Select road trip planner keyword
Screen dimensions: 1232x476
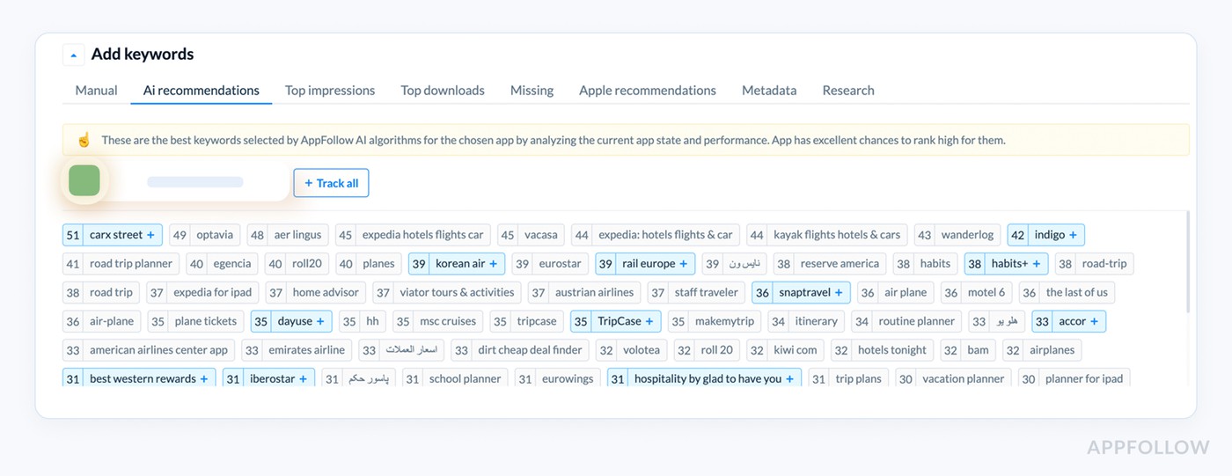(121, 264)
